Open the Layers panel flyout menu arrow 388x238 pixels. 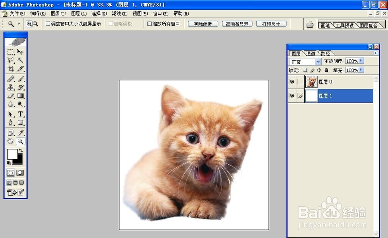tap(376, 53)
